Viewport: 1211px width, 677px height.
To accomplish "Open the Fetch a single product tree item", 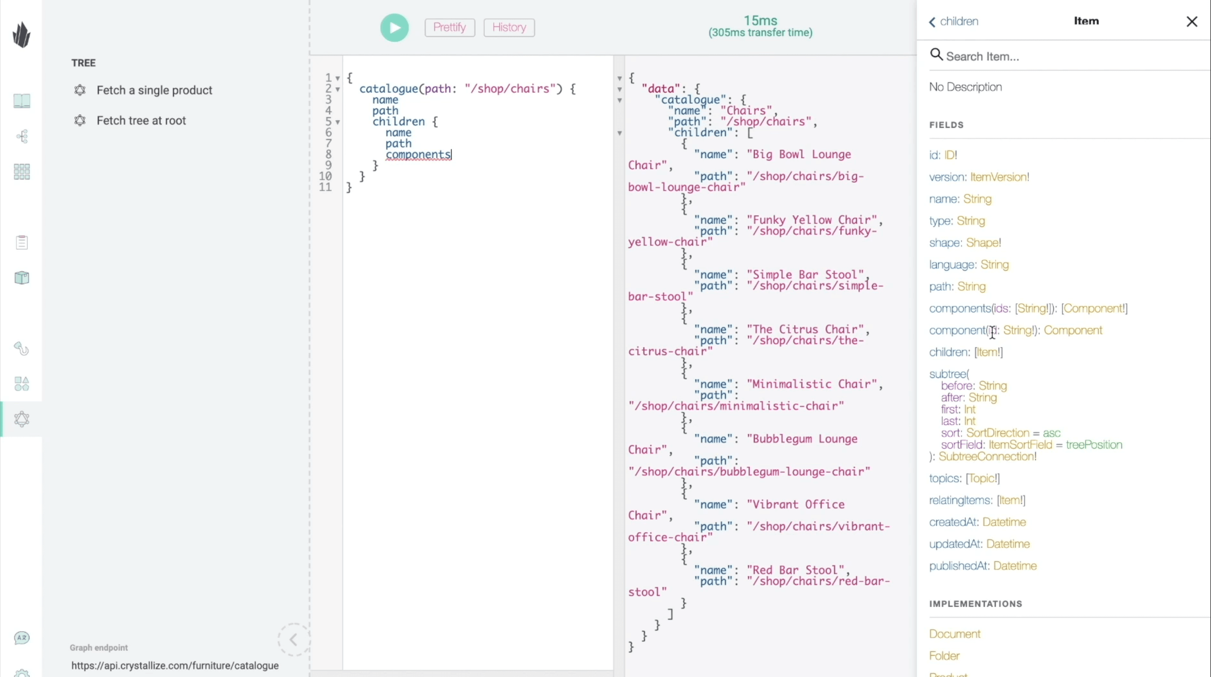I will coord(154,90).
